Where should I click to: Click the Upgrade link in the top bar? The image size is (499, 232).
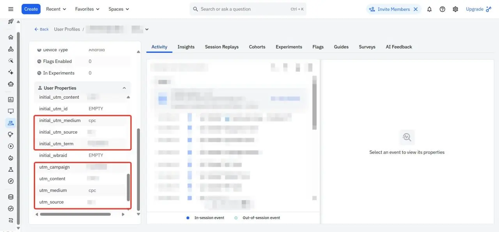tap(476, 9)
